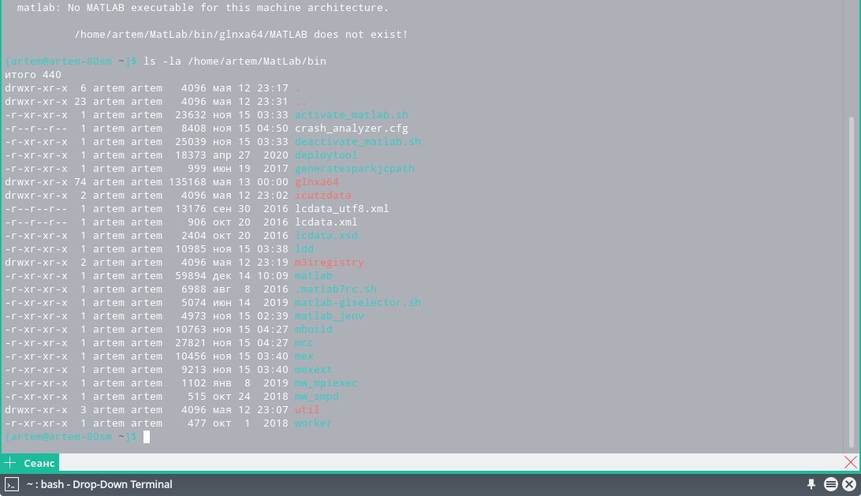Quit the drop-down terminal with the round X button
This screenshot has height=496, width=861.
tap(849, 484)
